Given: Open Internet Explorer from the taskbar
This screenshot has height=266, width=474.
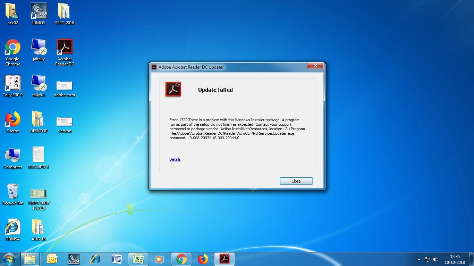Looking at the screenshot, I should click(95, 259).
